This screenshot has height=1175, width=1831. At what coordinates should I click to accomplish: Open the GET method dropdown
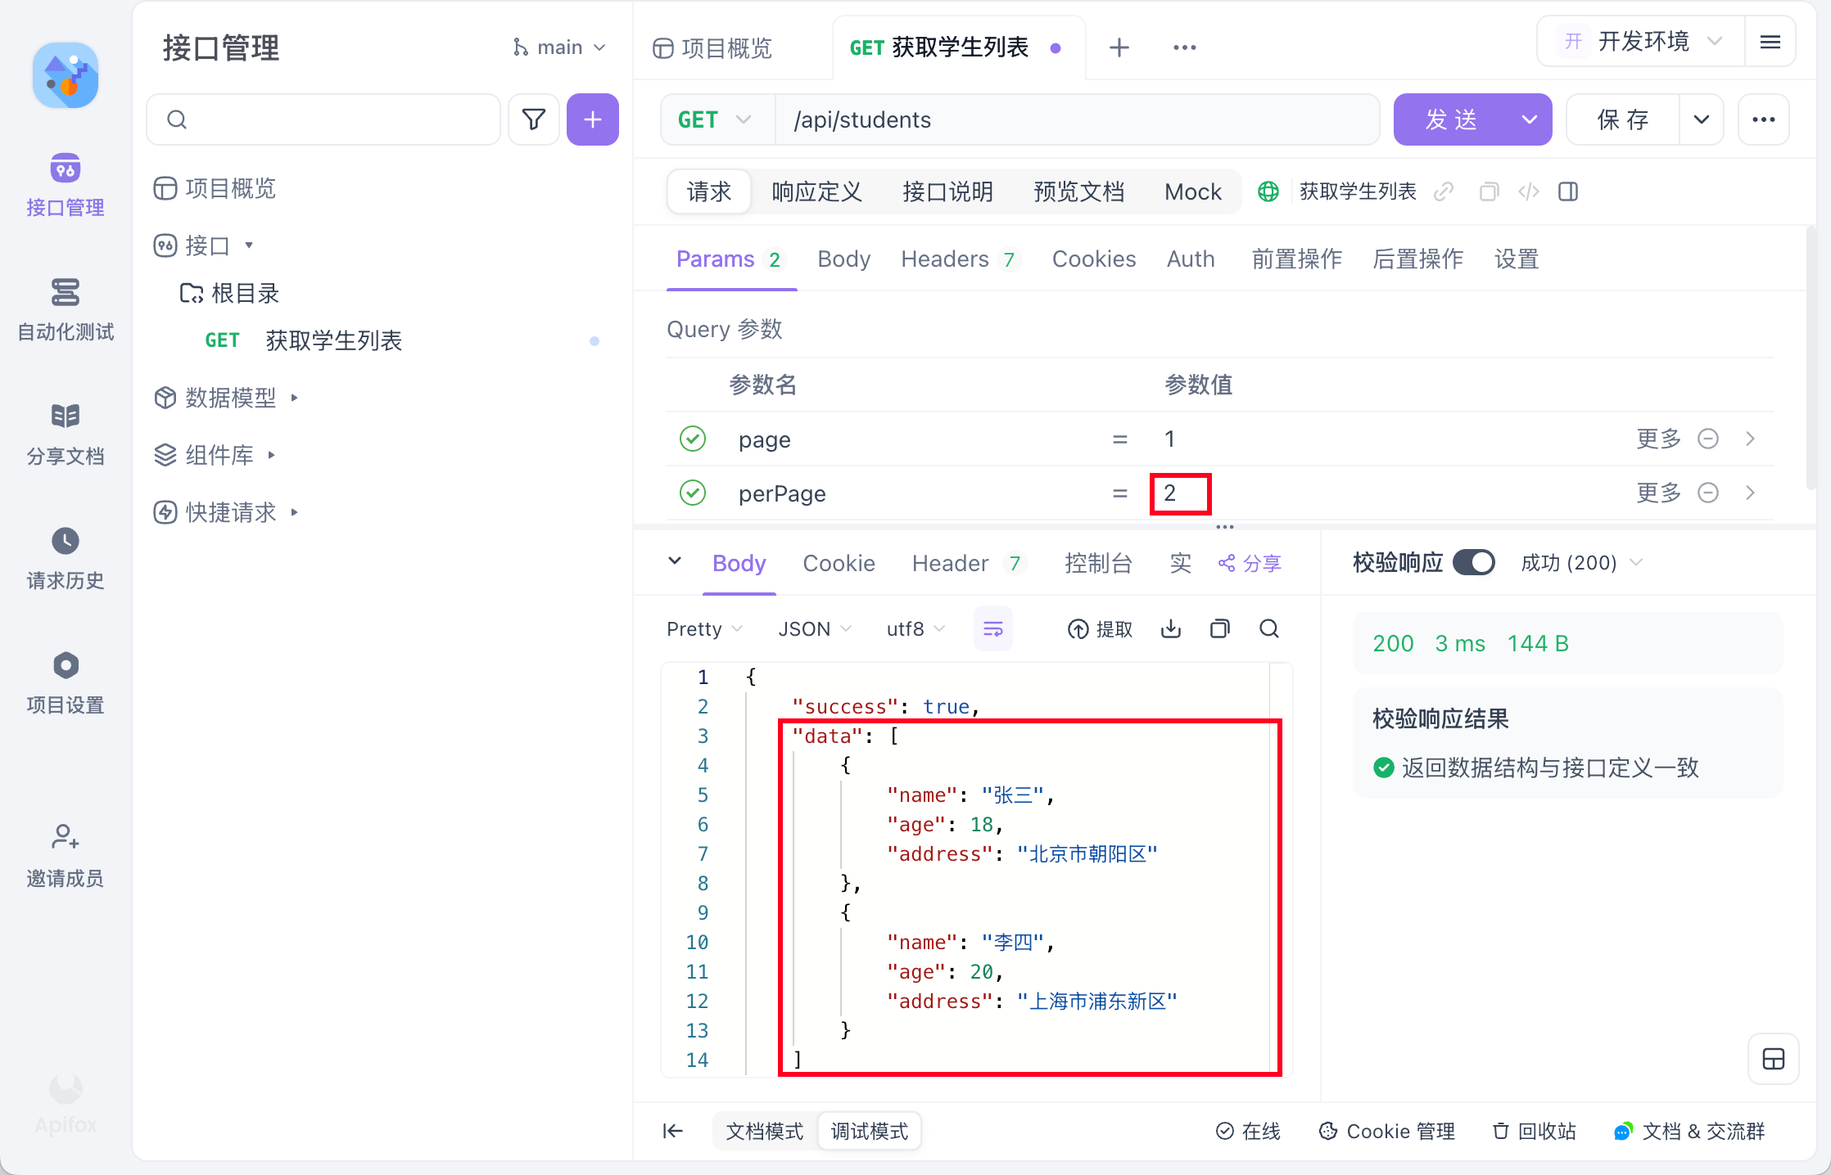(x=716, y=119)
